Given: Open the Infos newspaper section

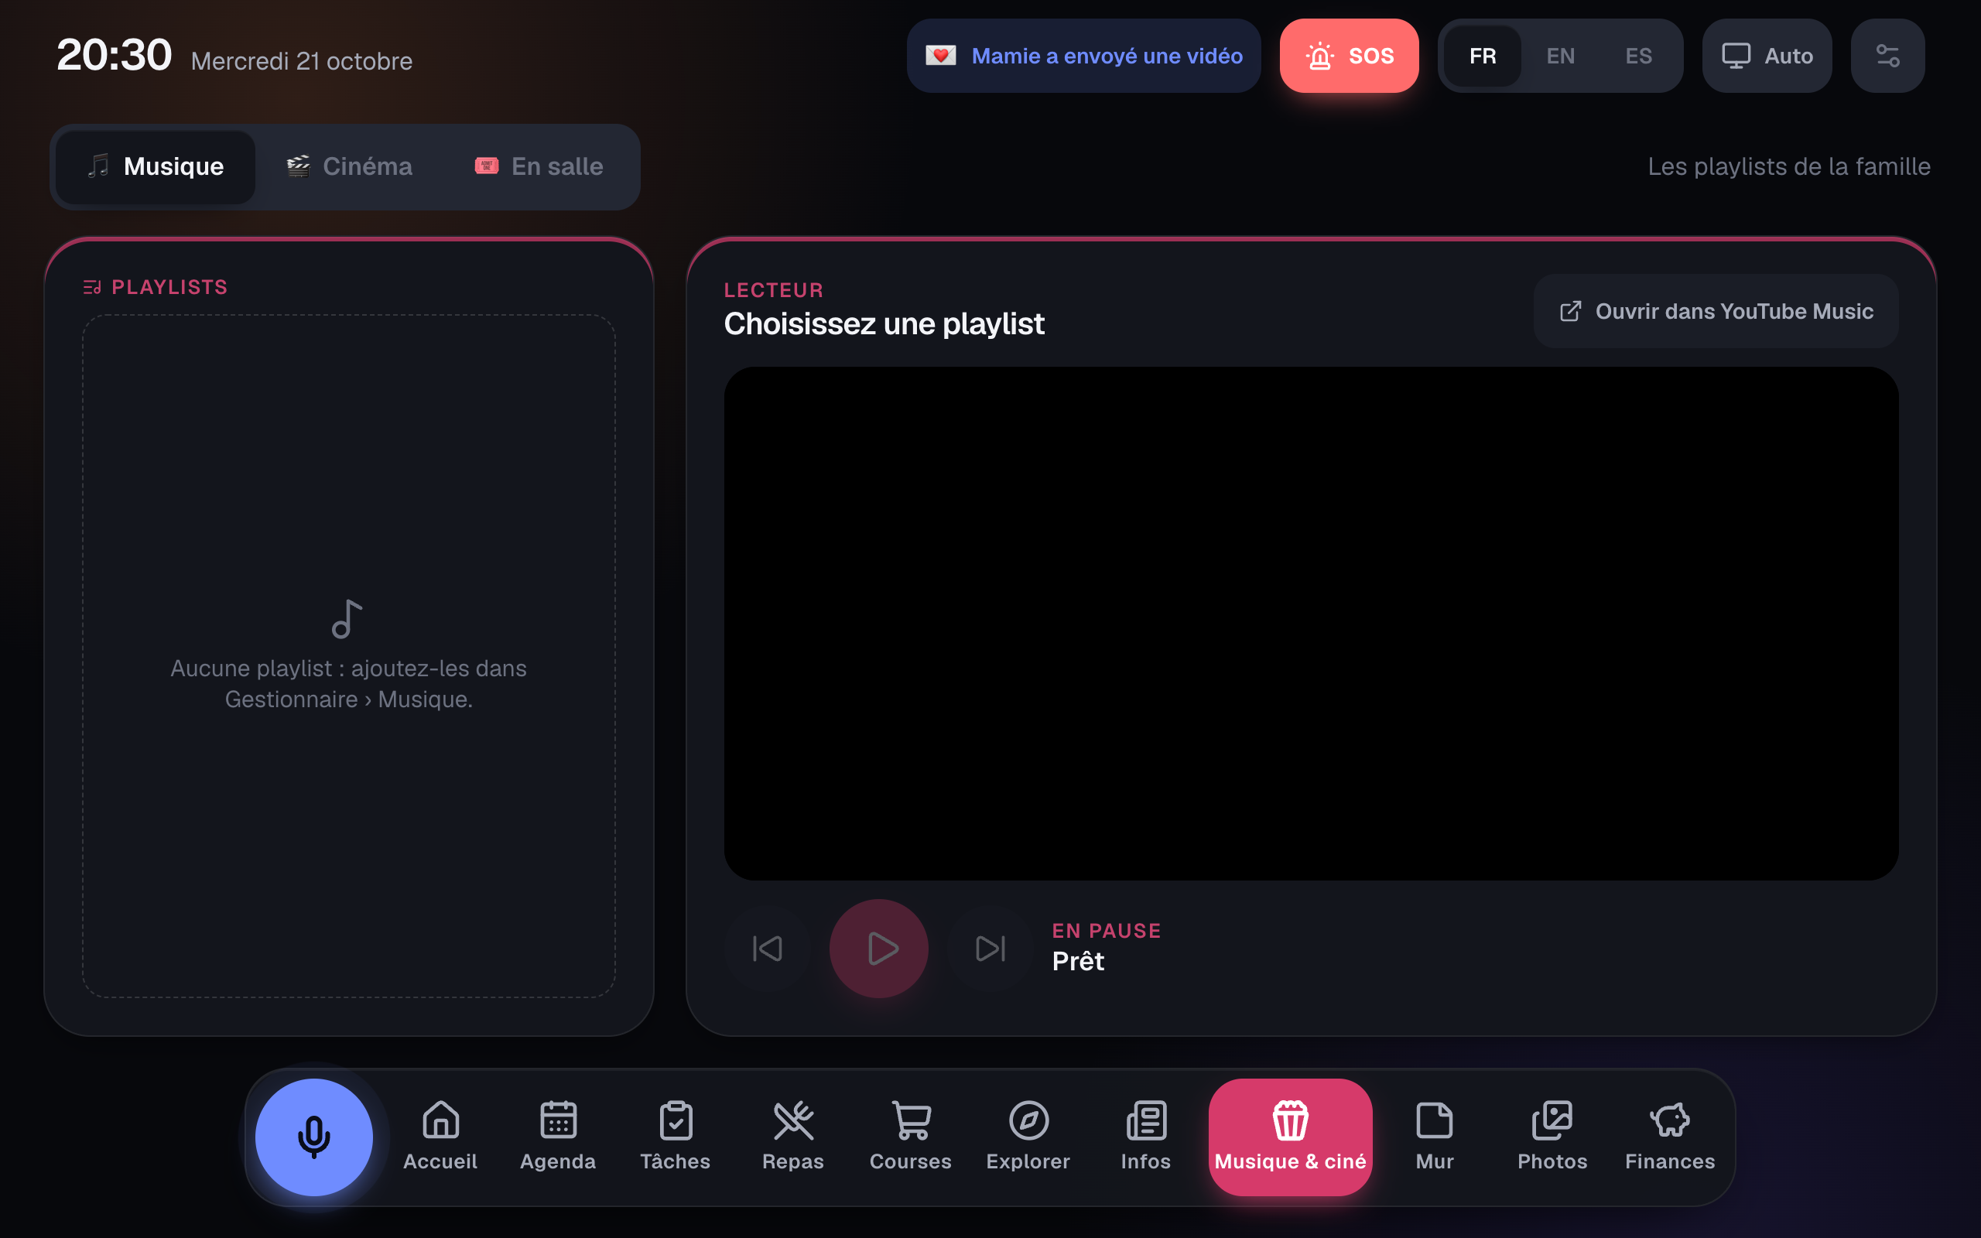Looking at the screenshot, I should (x=1146, y=1137).
